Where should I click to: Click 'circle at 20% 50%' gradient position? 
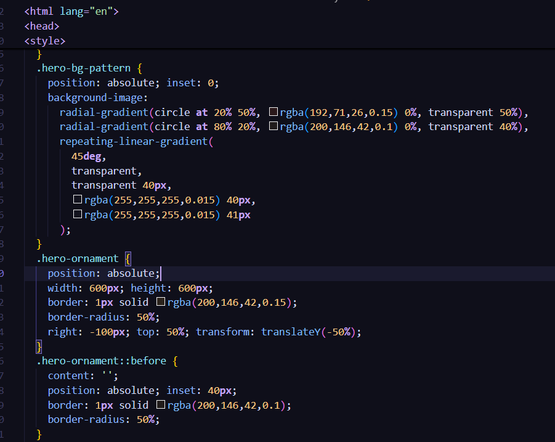[205, 113]
